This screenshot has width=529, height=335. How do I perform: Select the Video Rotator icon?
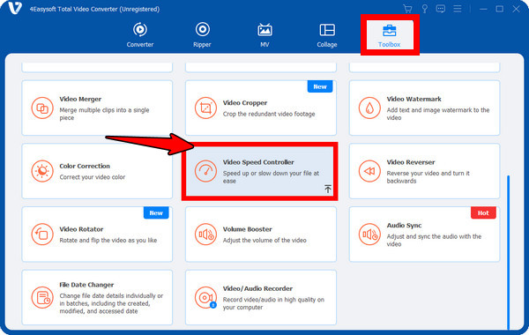pyautogui.click(x=42, y=234)
